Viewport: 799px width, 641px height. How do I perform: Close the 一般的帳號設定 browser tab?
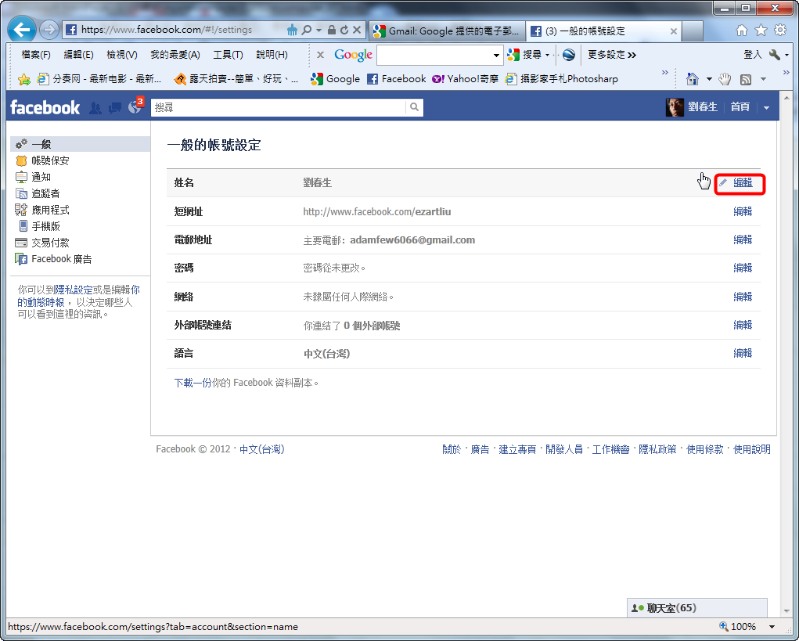673,31
